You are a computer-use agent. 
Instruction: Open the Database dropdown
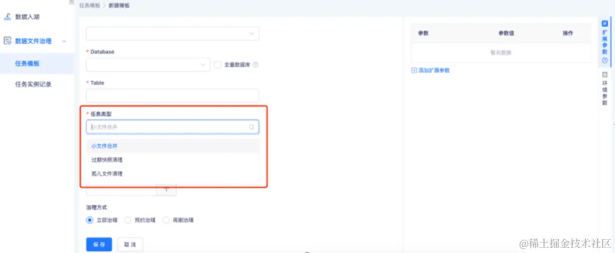pyautogui.click(x=148, y=64)
